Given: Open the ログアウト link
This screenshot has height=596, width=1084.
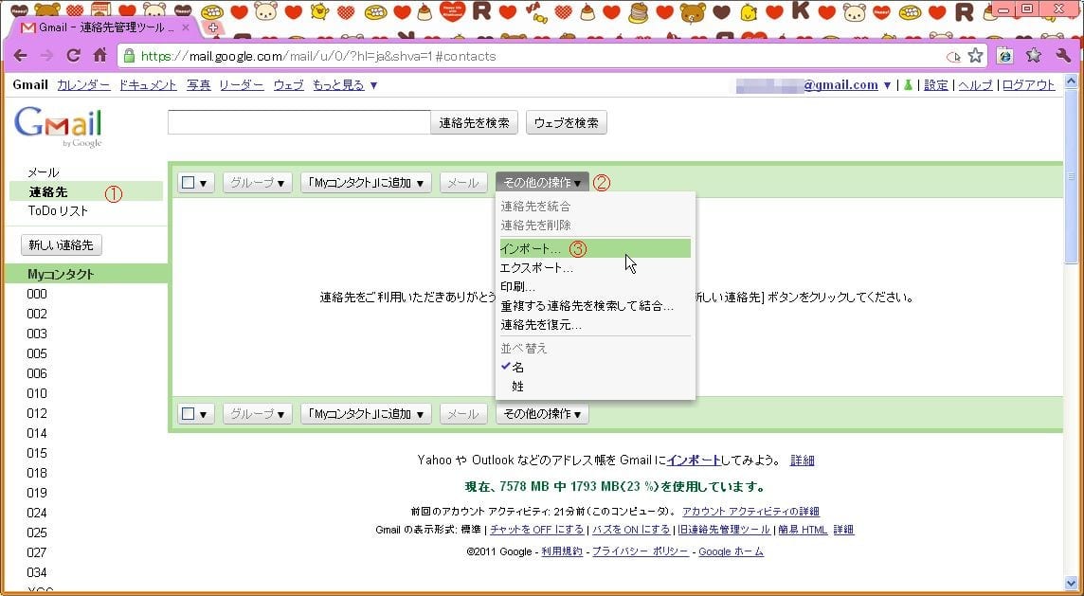Looking at the screenshot, I should point(1028,85).
